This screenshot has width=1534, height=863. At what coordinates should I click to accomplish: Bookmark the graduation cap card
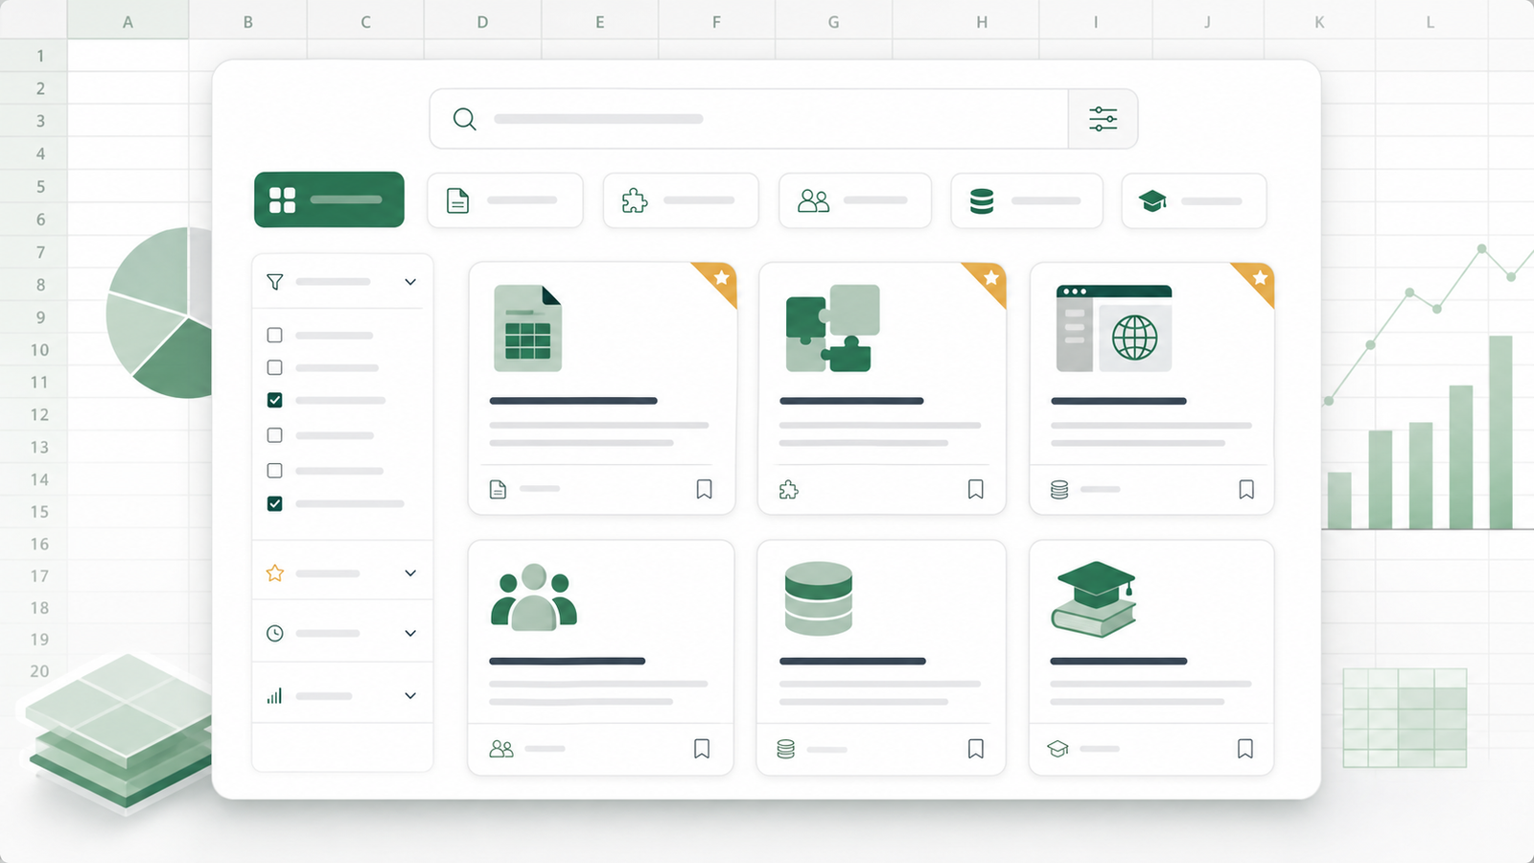tap(1245, 749)
